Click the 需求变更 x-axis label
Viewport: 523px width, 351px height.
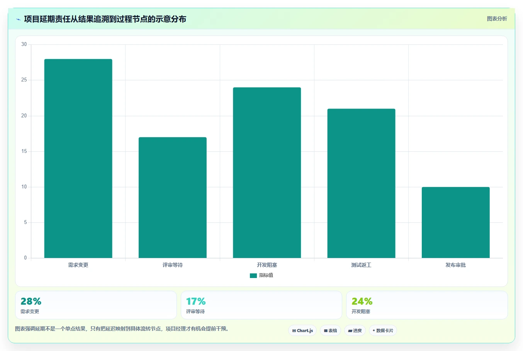click(78, 265)
